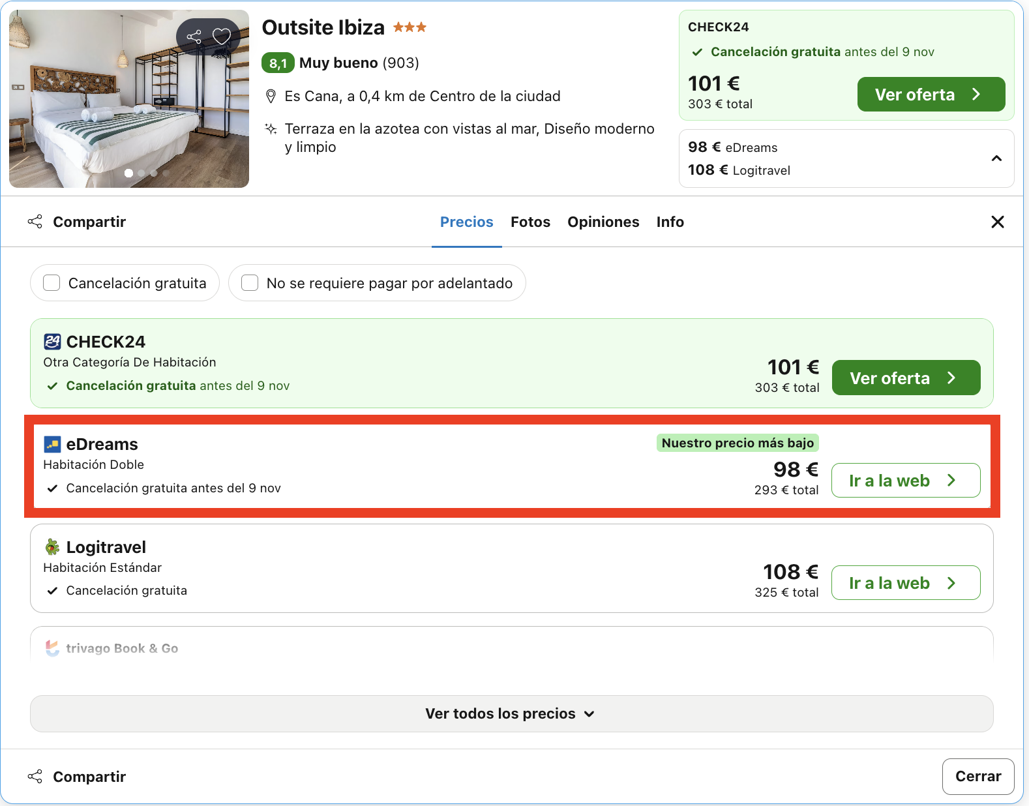
Task: Click trivago Book & Go provider name
Action: (x=122, y=648)
